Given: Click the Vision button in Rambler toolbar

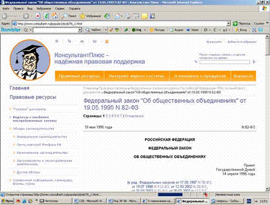Looking at the screenshot, I should pos(193,30).
